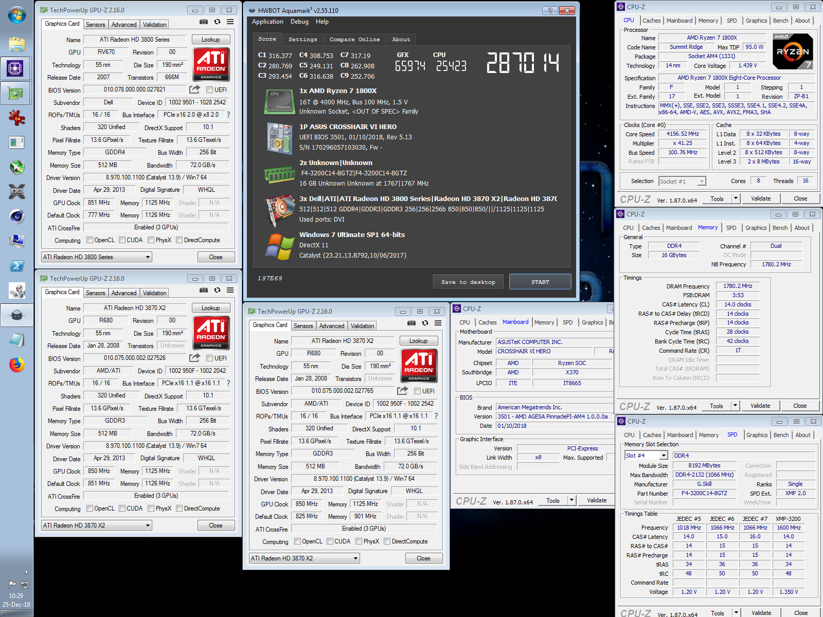Open Firefox from the taskbar

[x=16, y=365]
